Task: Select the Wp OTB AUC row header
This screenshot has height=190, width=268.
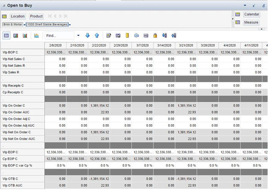Action: pyautogui.click(x=23, y=185)
